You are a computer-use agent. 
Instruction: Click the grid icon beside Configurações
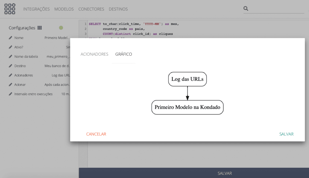[x=40, y=28]
